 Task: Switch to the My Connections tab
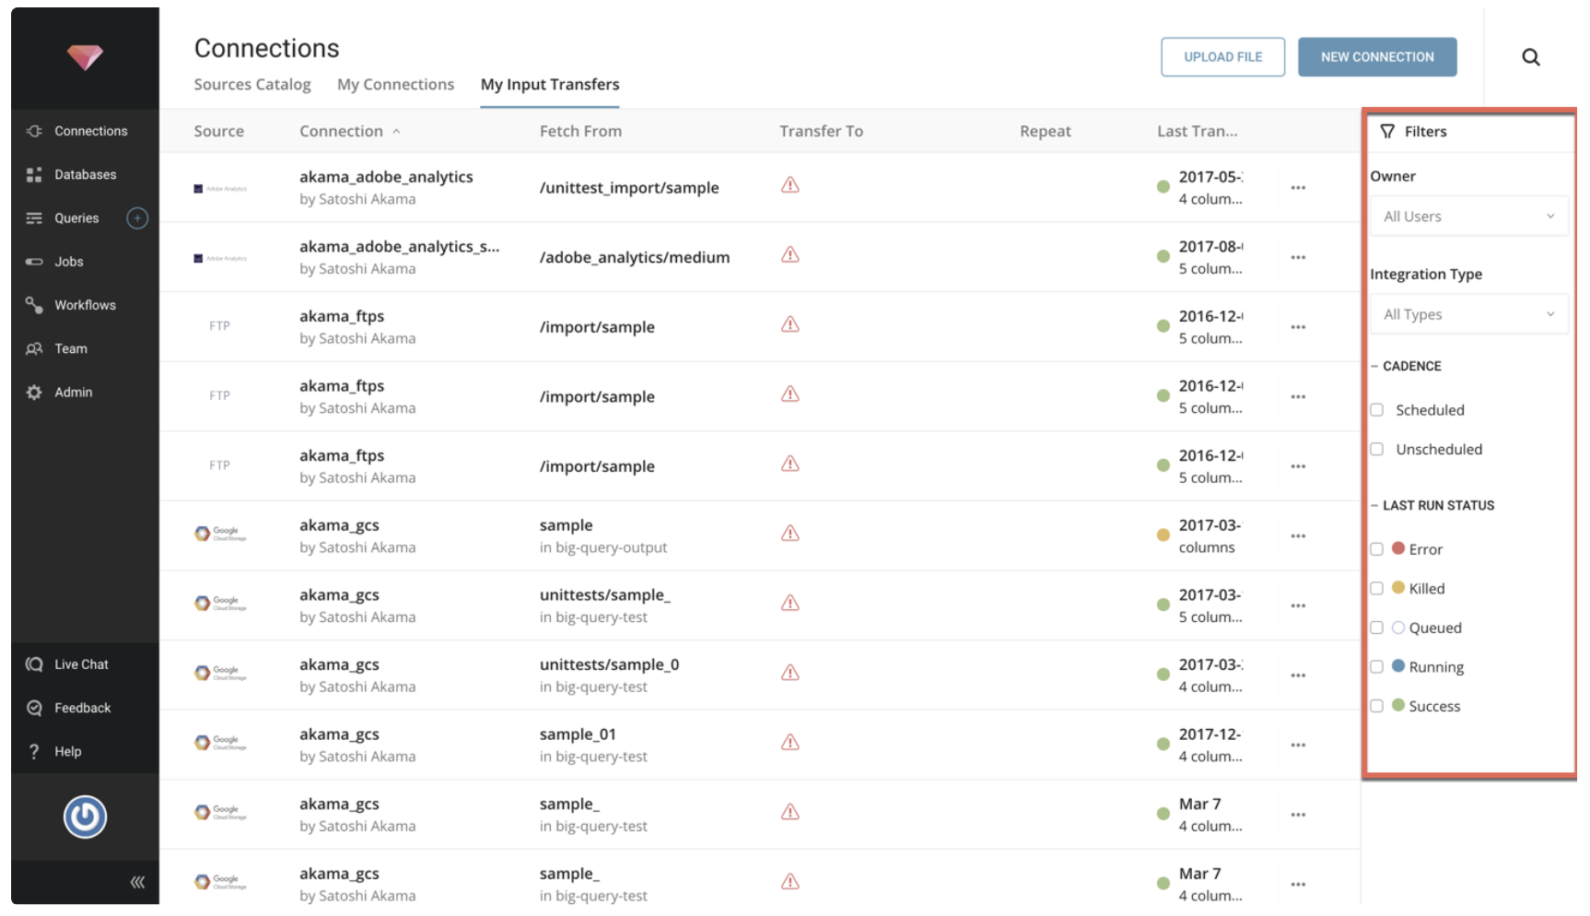coord(395,85)
